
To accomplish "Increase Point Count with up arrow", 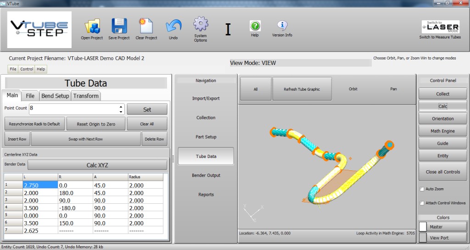I will 121,107.
